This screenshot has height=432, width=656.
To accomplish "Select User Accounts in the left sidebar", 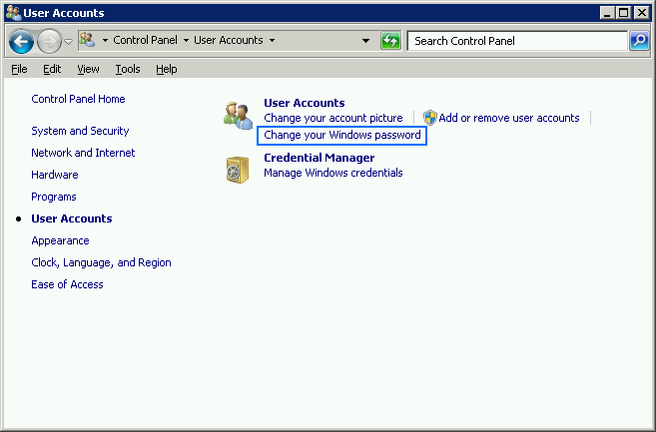I will click(72, 218).
